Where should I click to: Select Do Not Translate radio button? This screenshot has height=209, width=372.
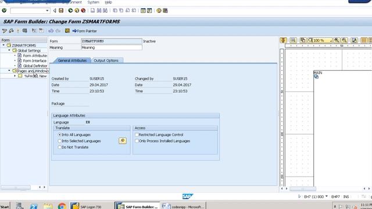tap(59, 147)
